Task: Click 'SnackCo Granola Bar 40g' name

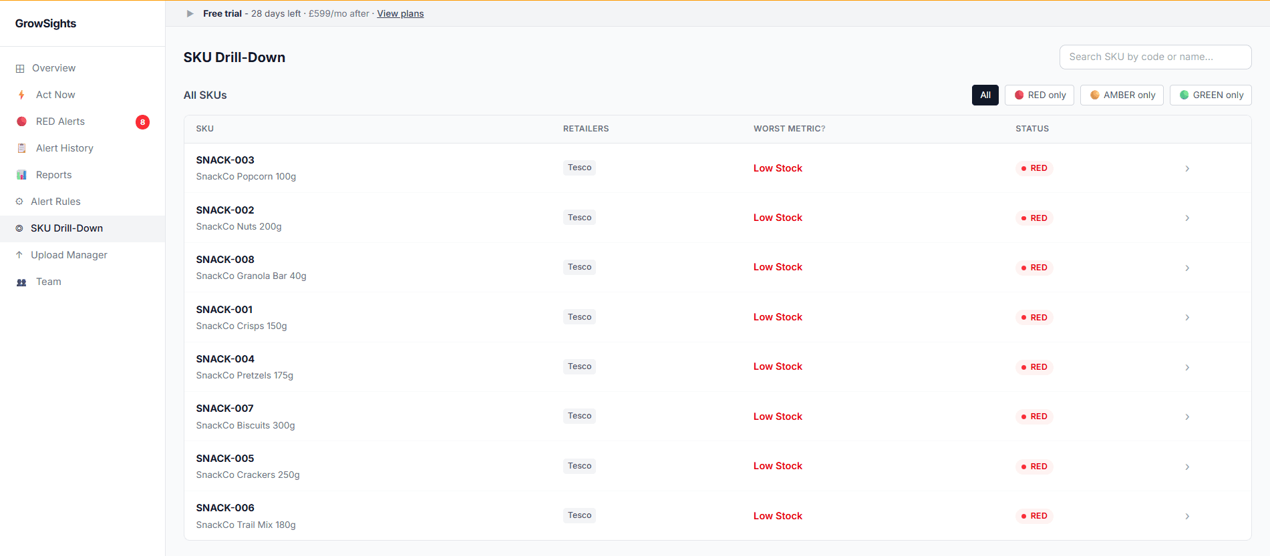Action: coord(251,276)
